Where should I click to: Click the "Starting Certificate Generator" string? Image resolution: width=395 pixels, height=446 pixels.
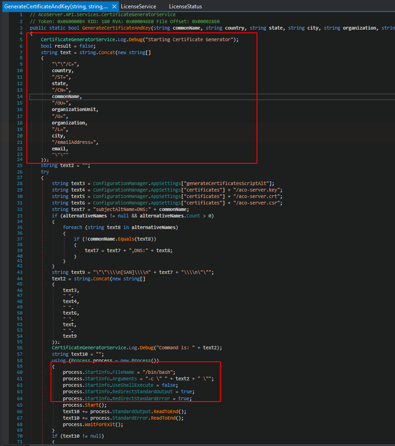coord(191,39)
